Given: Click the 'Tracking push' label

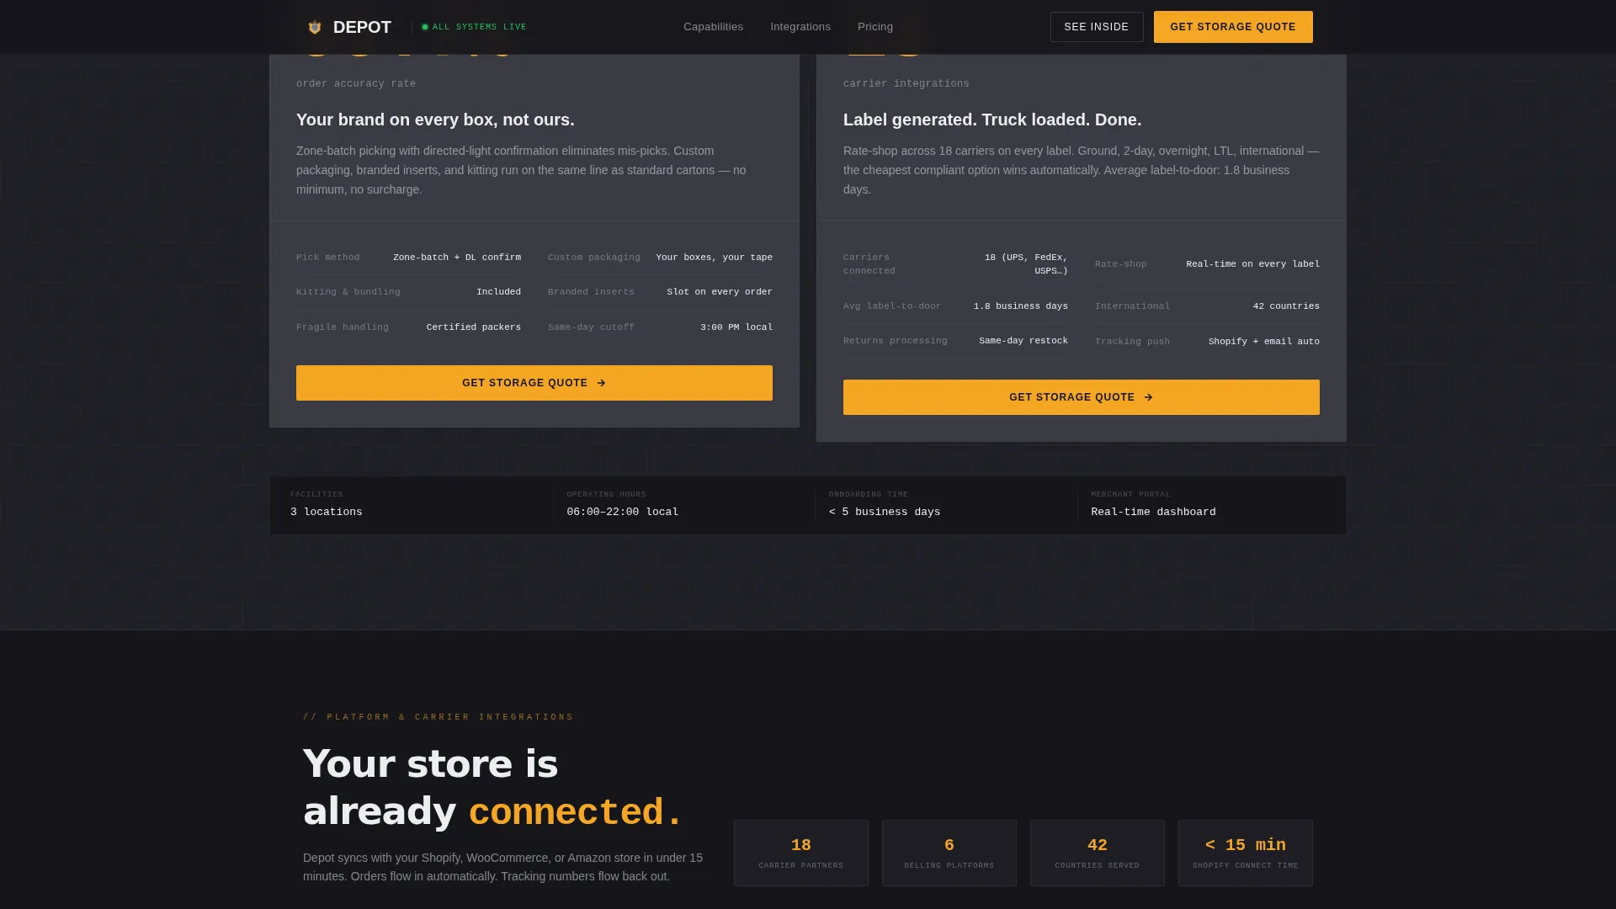Looking at the screenshot, I should click(1133, 342).
